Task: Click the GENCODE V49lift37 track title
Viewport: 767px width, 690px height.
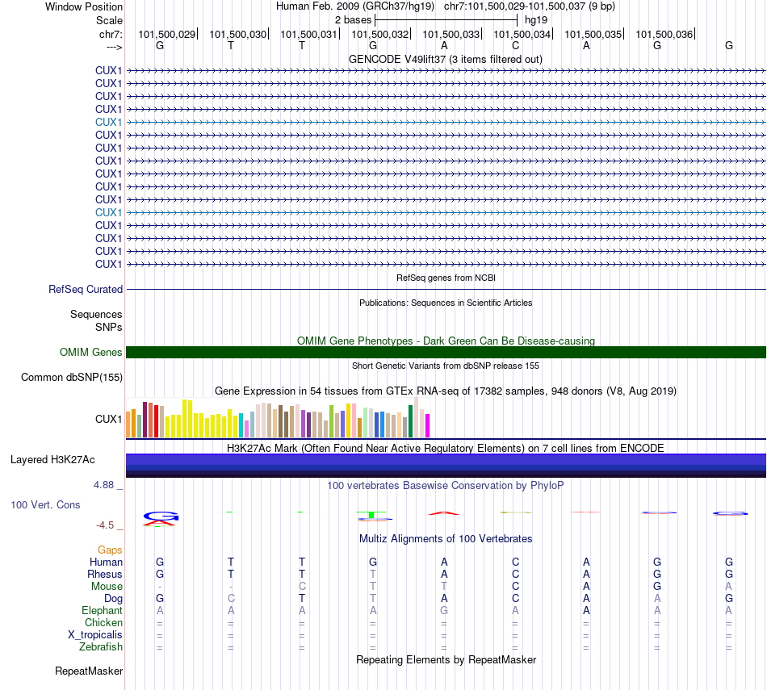Action: pos(445,60)
